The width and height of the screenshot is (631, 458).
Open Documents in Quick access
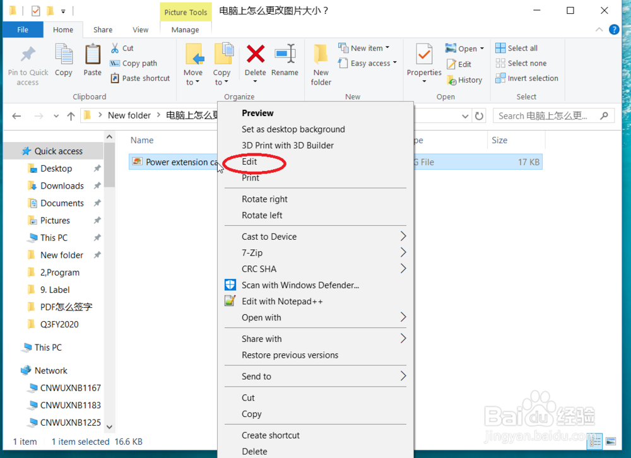click(x=62, y=203)
